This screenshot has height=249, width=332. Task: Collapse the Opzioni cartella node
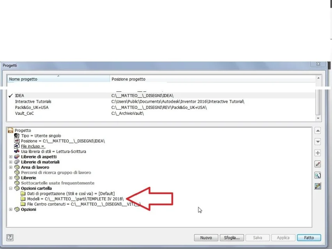(11, 188)
